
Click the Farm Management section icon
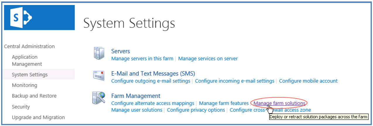point(99,98)
